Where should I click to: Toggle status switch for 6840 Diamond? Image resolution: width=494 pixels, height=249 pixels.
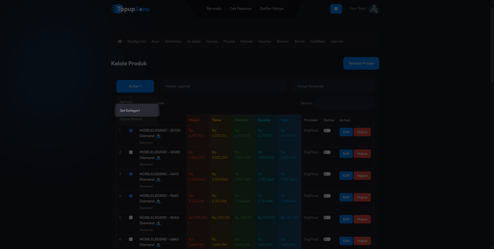327,239
